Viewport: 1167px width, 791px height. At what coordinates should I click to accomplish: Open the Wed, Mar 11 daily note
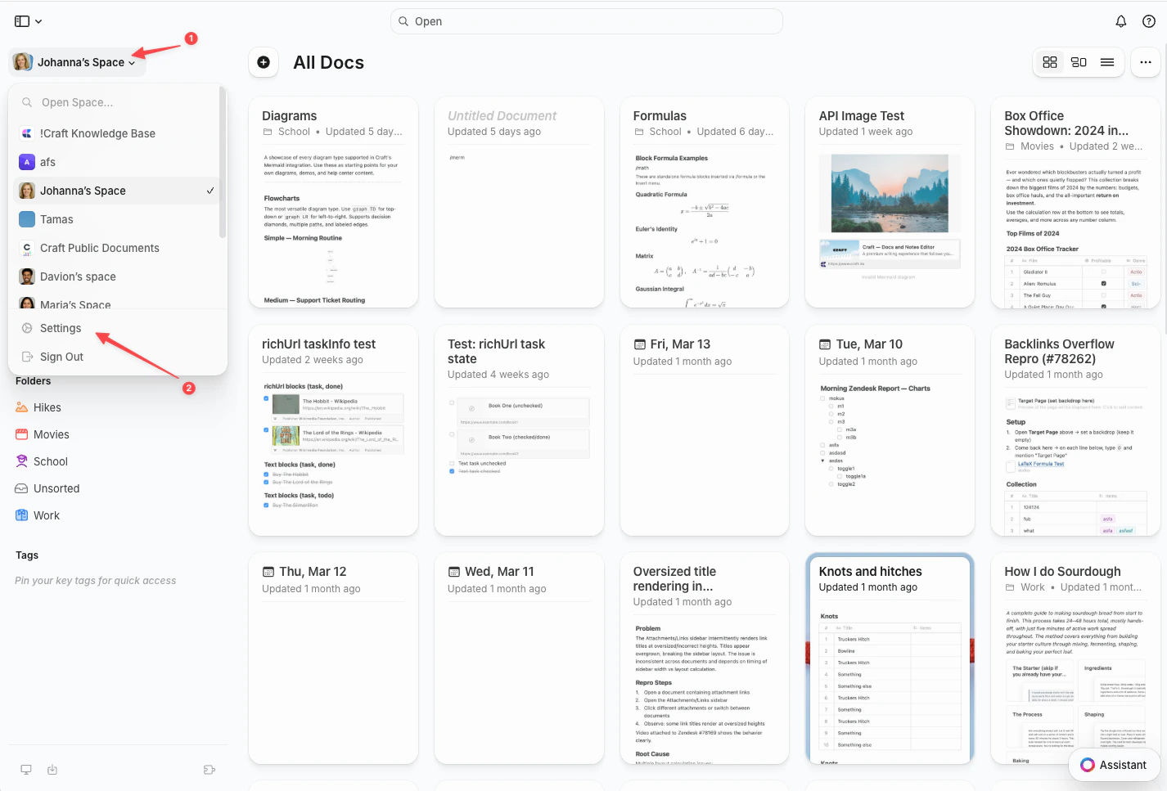[519, 658]
